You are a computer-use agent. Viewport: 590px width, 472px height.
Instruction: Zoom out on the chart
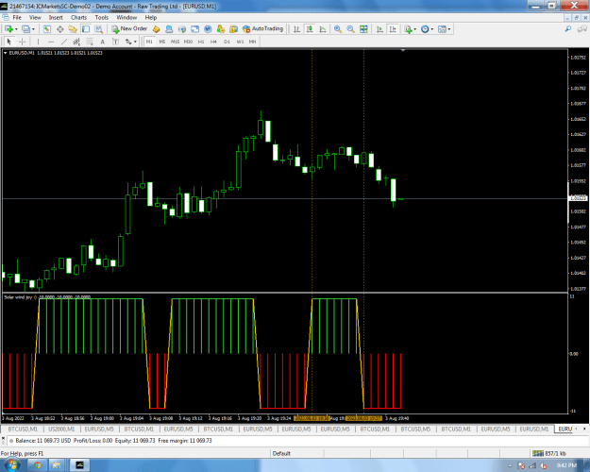350,29
